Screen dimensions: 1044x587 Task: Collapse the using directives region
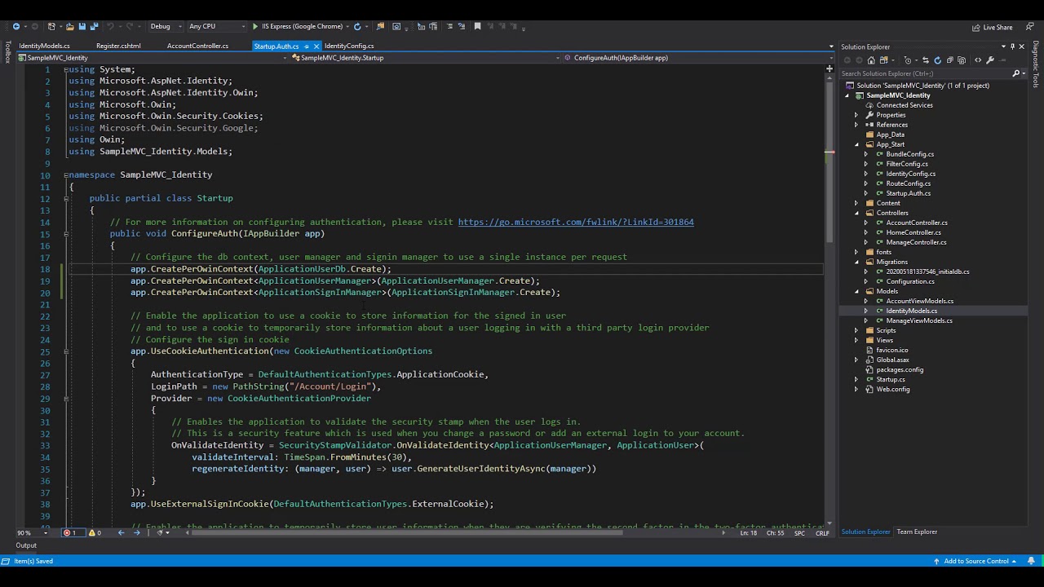66,69
